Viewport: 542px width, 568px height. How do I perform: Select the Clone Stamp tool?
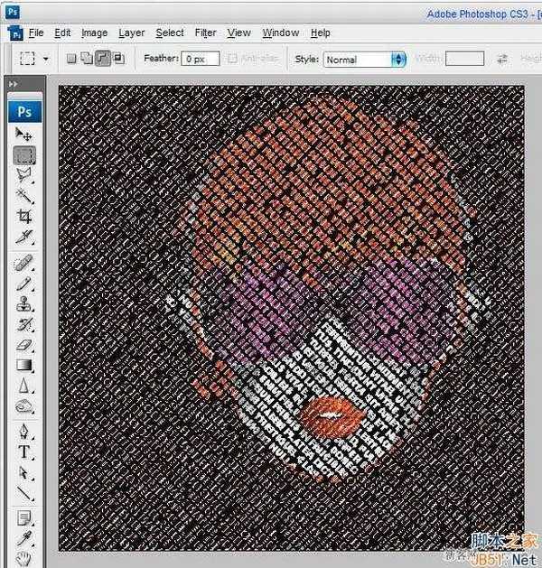point(24,304)
